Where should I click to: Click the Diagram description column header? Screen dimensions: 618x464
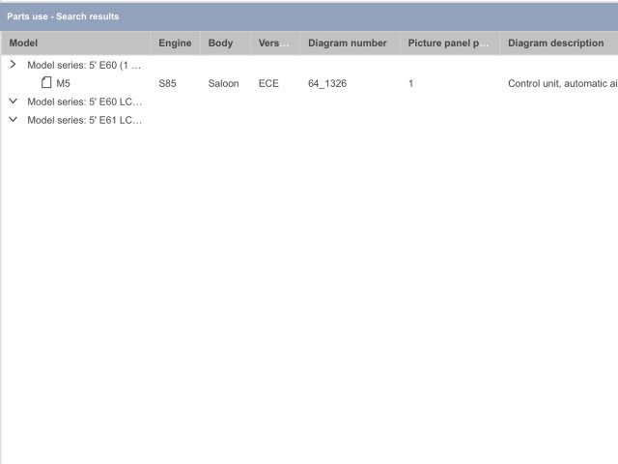[x=555, y=43]
